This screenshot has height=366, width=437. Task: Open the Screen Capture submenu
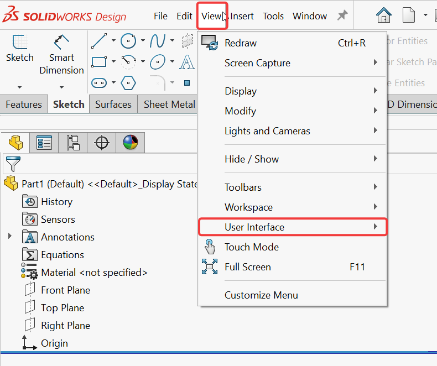click(x=292, y=63)
